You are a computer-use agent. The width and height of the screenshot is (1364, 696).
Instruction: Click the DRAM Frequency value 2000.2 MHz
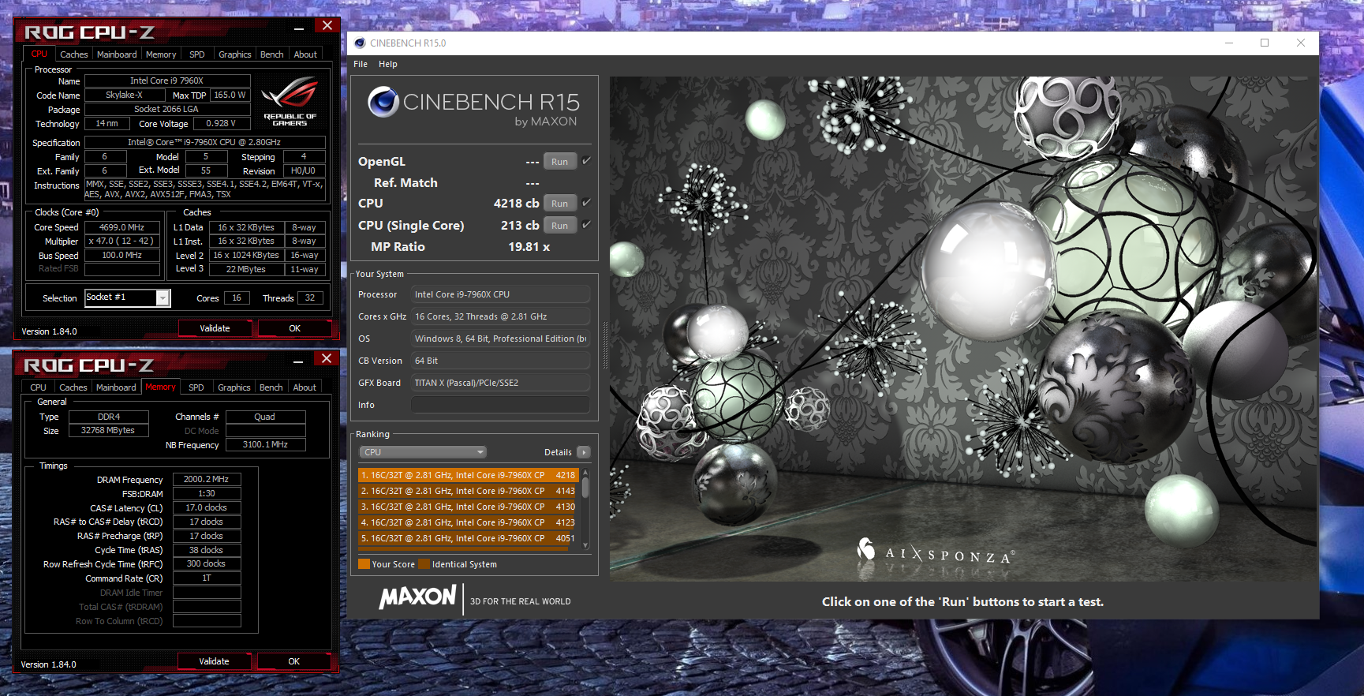pyautogui.click(x=207, y=479)
